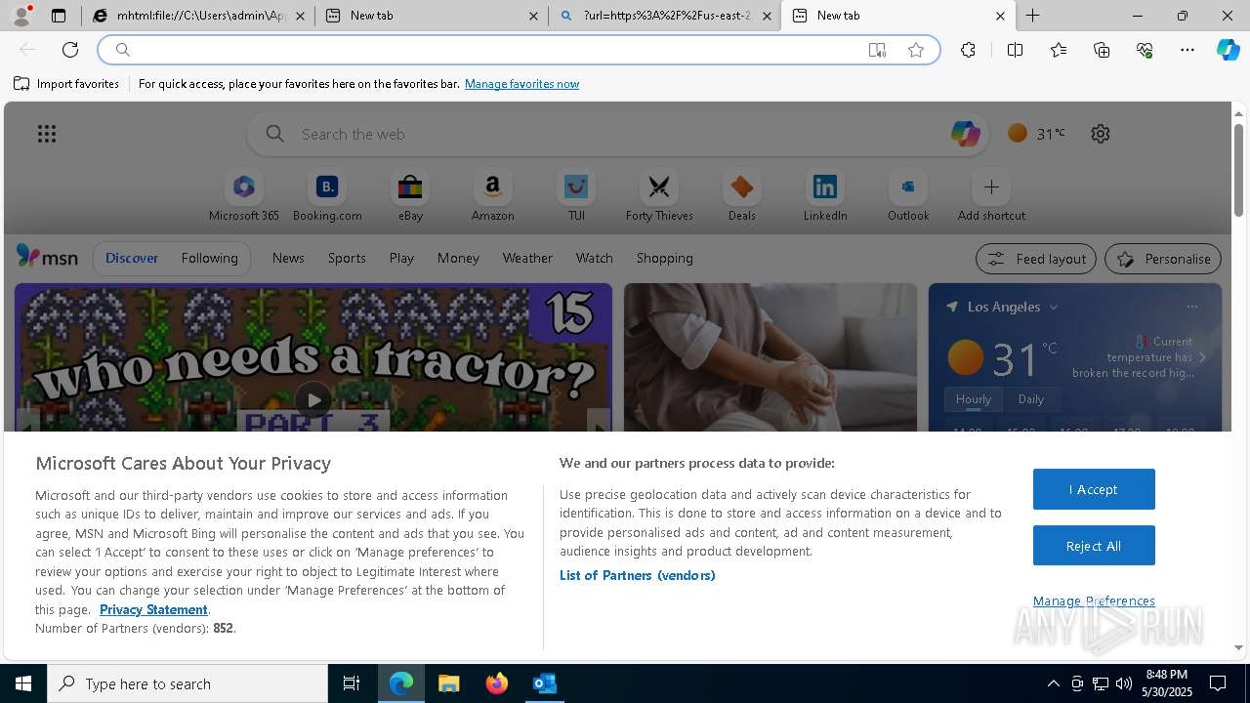The width and height of the screenshot is (1250, 703).
Task: Open the Favorites toolbar icon
Action: 1059,50
